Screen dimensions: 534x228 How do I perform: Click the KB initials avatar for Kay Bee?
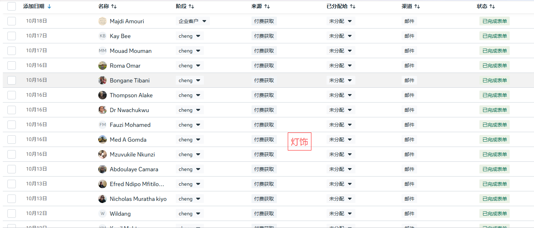tap(103, 36)
